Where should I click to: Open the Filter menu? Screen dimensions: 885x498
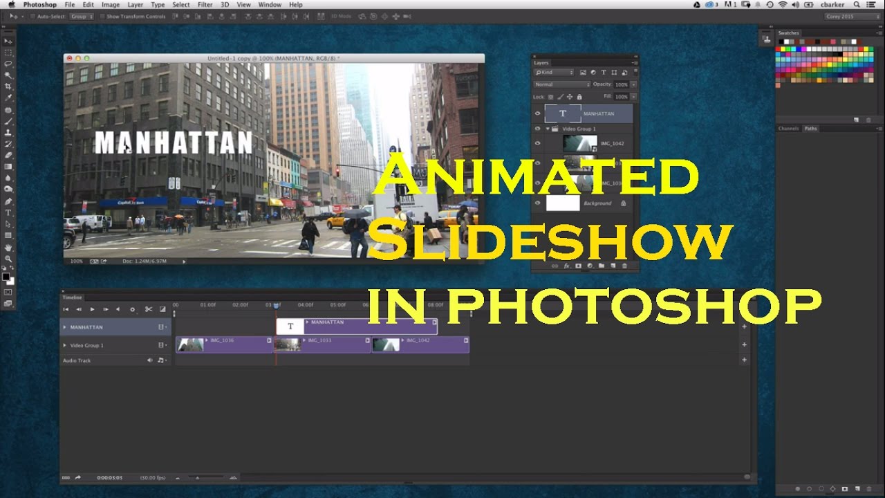[x=205, y=5]
